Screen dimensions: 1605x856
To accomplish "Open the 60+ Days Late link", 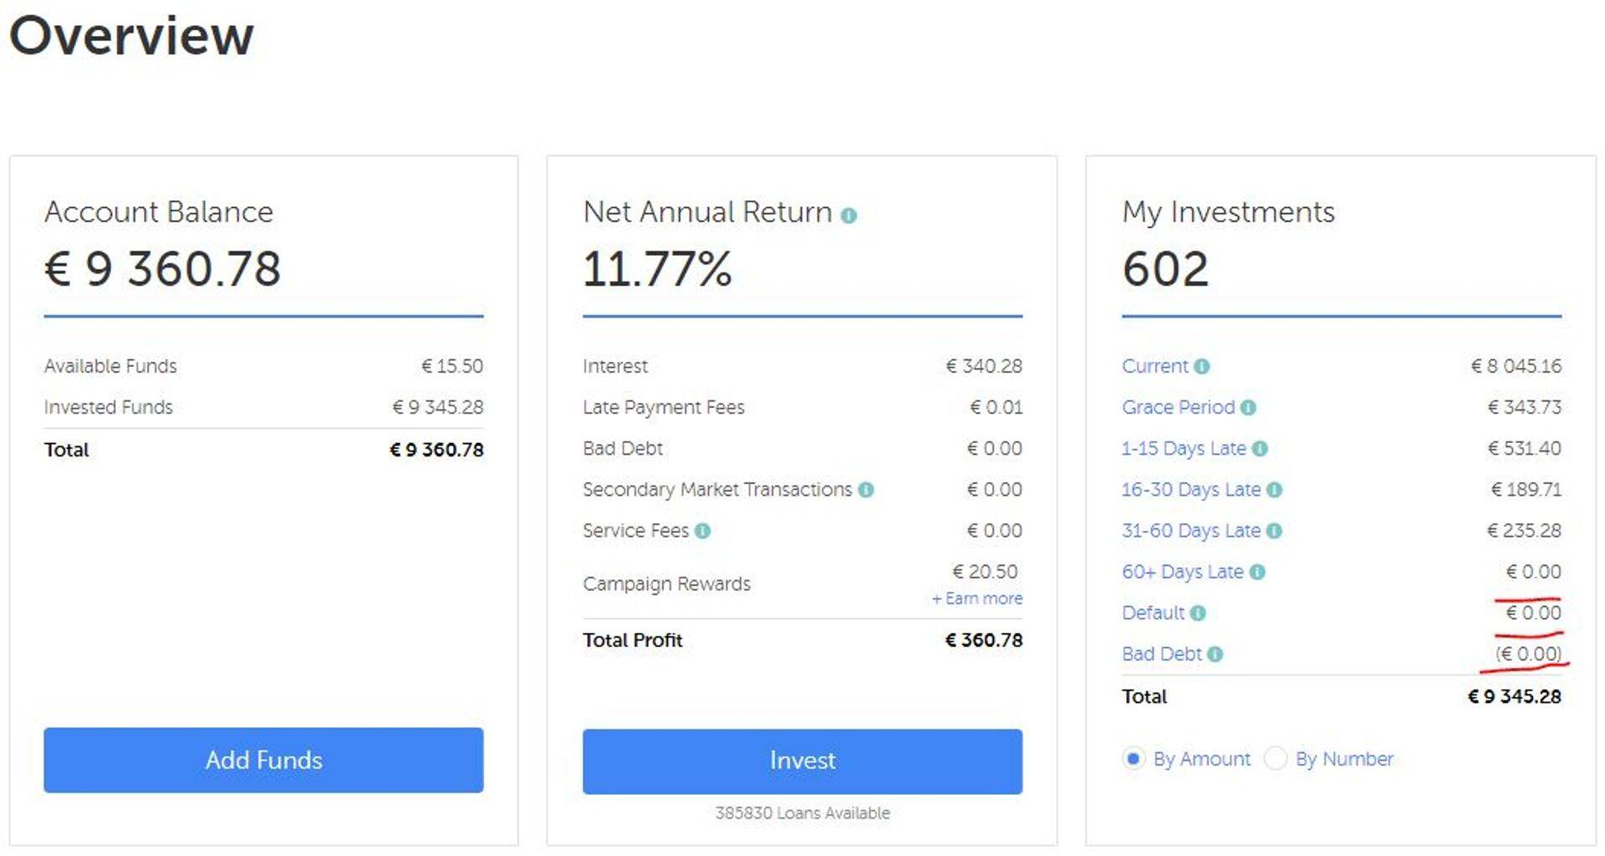I will click(1182, 572).
